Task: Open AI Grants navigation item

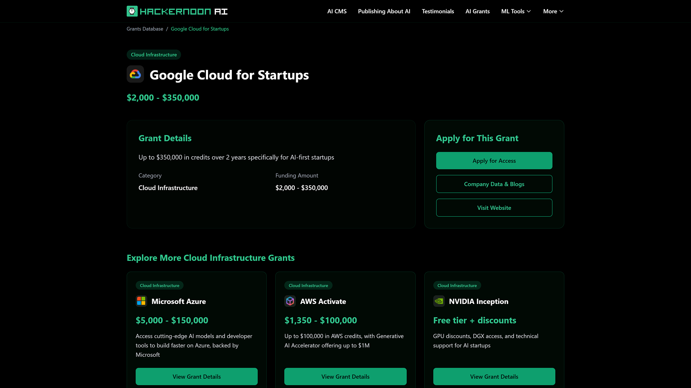Action: (477, 11)
